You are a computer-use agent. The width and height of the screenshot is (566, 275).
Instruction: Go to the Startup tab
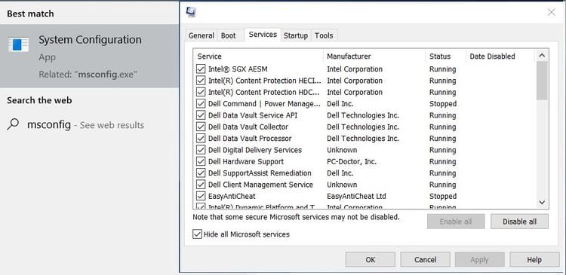point(296,35)
